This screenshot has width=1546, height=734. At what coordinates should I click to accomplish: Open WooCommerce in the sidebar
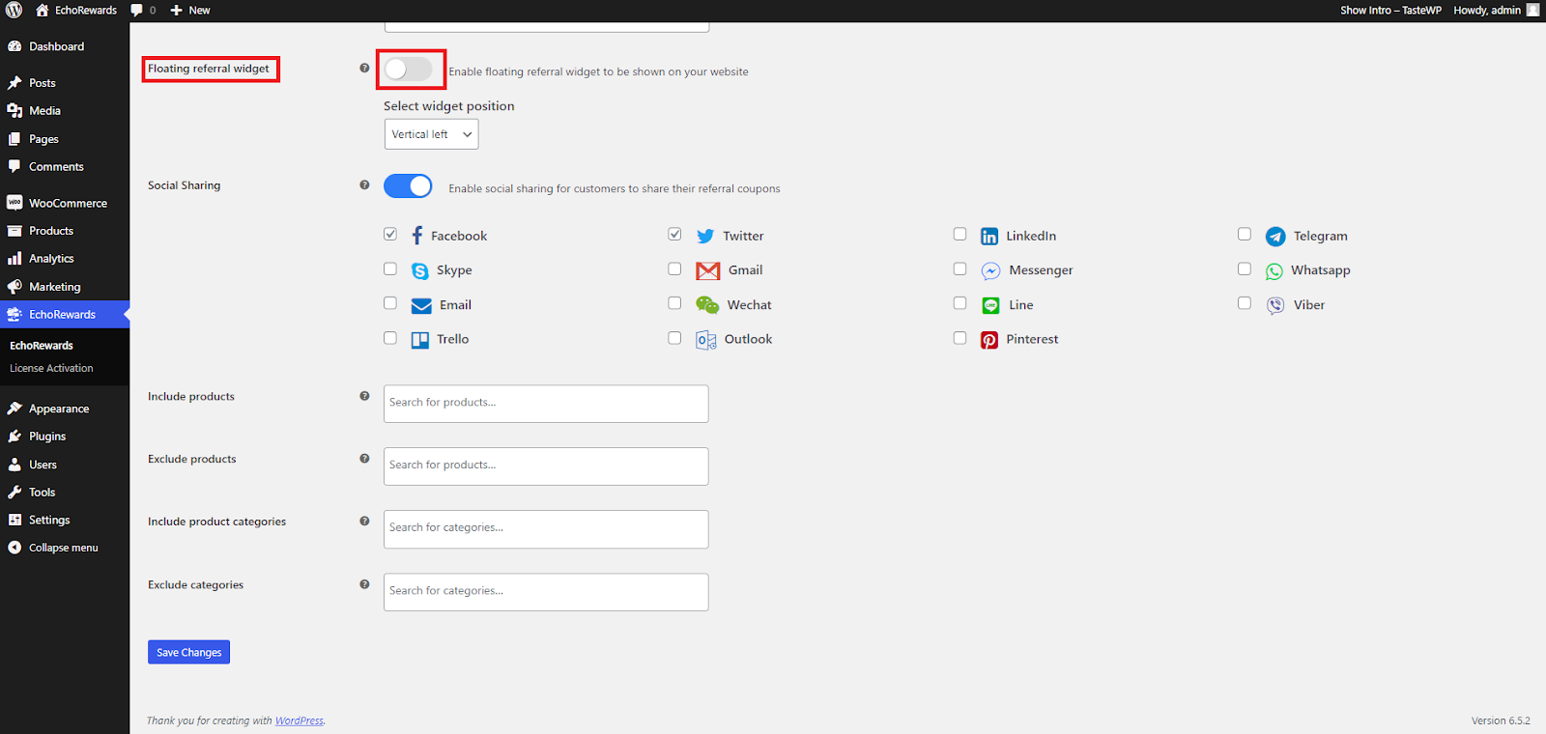pos(68,204)
